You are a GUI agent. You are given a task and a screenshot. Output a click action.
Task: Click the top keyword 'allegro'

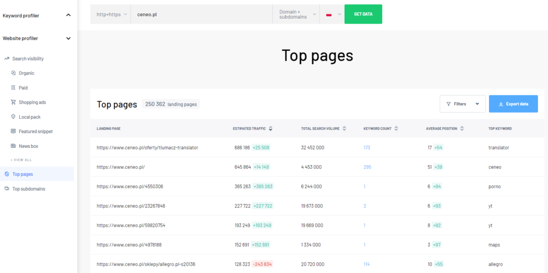click(496, 264)
